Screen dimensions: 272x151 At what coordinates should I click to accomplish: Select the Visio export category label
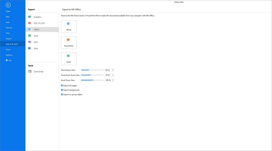pyautogui.click(x=36, y=48)
